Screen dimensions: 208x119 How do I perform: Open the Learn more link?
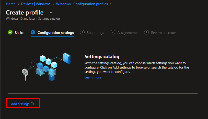coord(93,77)
